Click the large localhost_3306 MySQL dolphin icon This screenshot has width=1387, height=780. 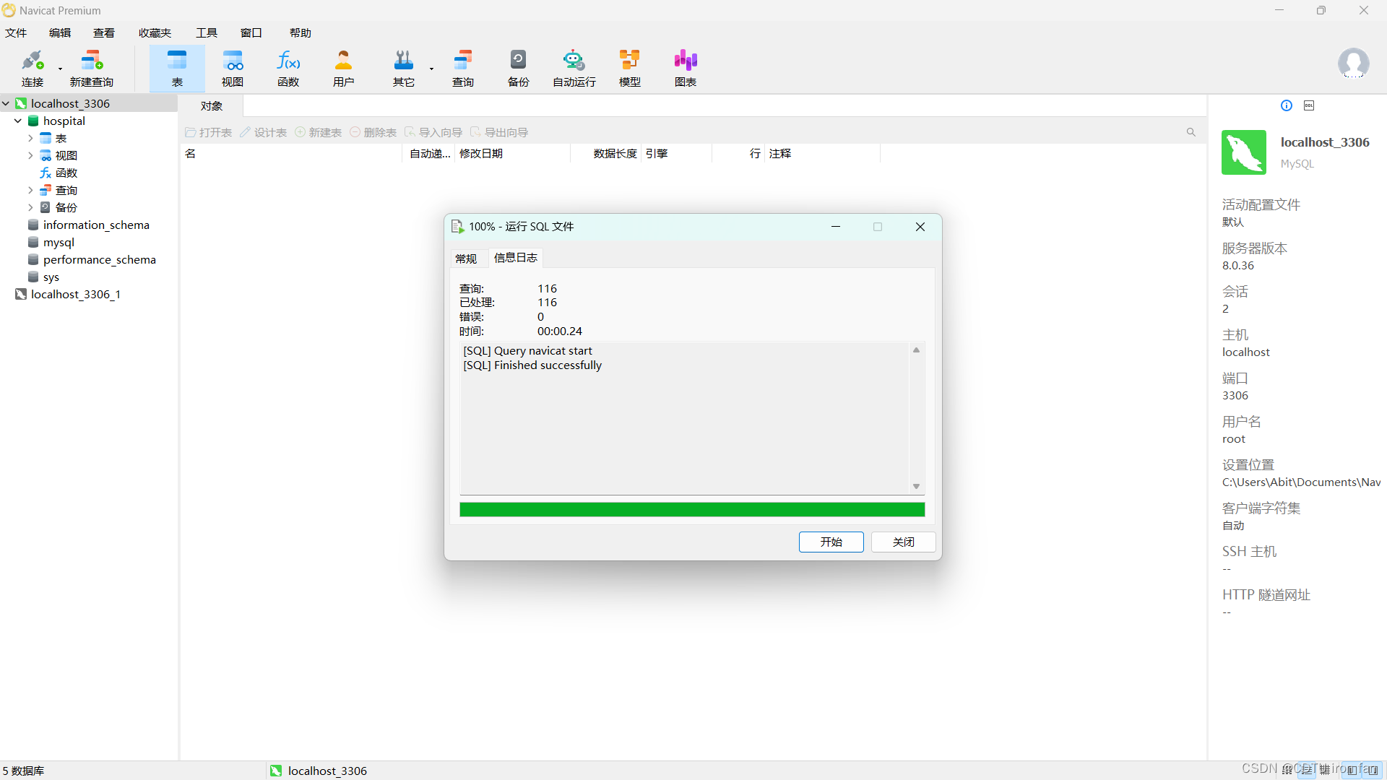[x=1244, y=152]
